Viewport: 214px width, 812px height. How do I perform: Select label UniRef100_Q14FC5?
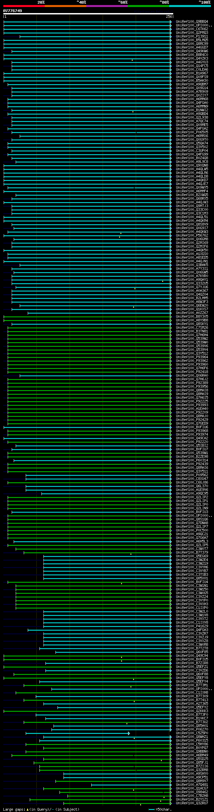click(192, 66)
